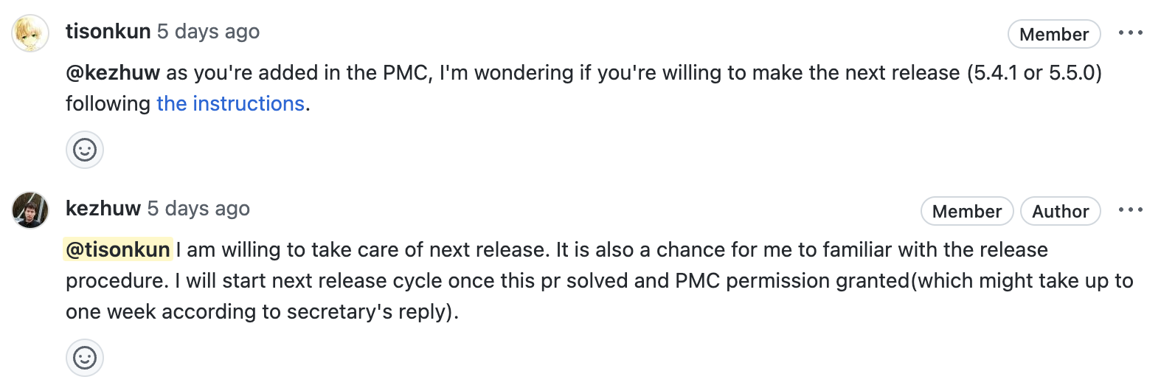Open options menu on kezhuw's comment

pyautogui.click(x=1130, y=210)
